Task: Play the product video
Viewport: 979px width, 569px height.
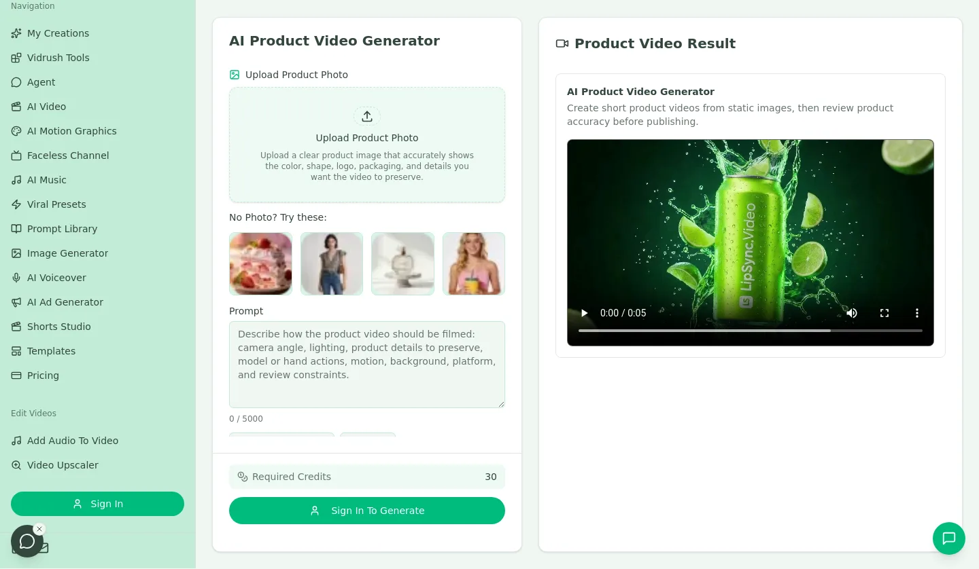Action: tap(584, 313)
